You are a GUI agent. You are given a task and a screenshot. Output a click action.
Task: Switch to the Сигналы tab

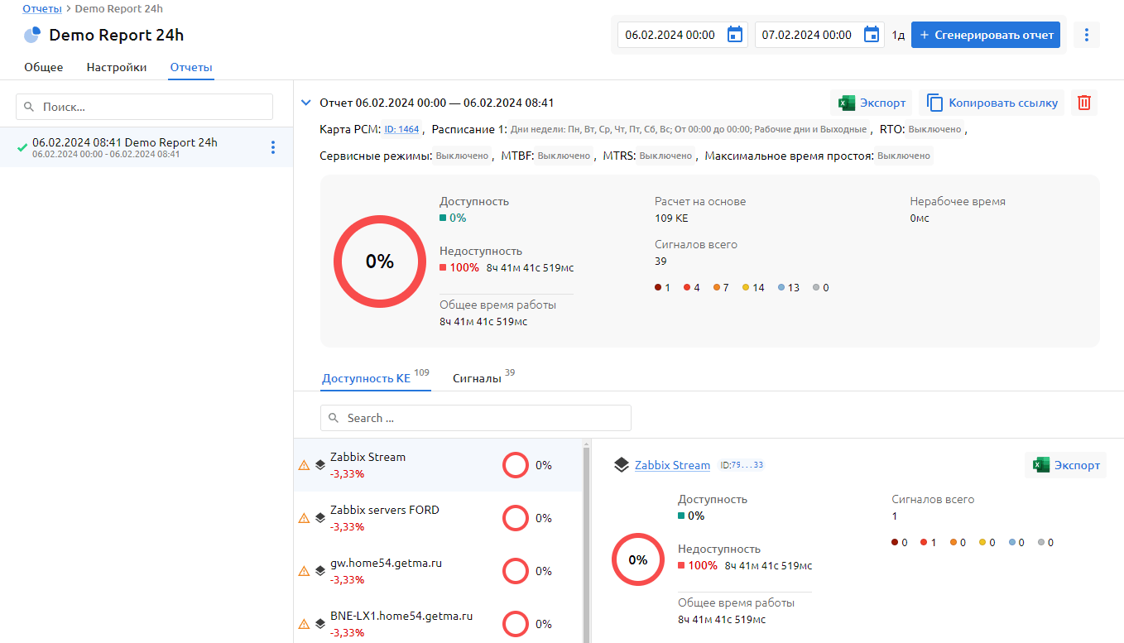[477, 378]
